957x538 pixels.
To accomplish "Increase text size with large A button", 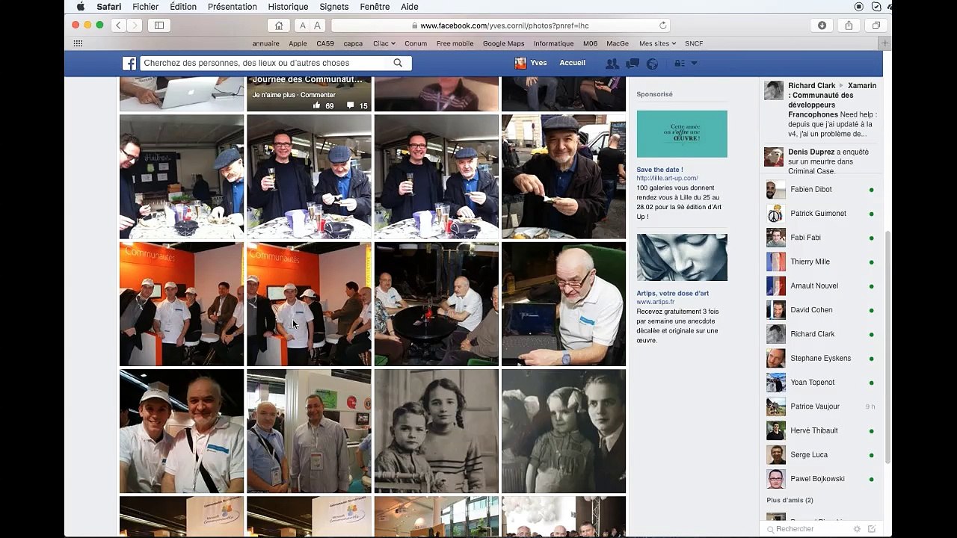I will [317, 25].
